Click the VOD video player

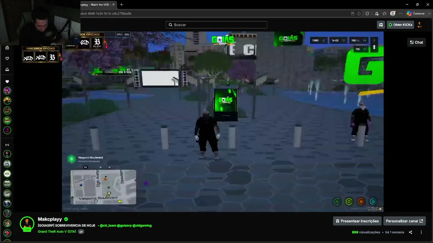(x=223, y=122)
